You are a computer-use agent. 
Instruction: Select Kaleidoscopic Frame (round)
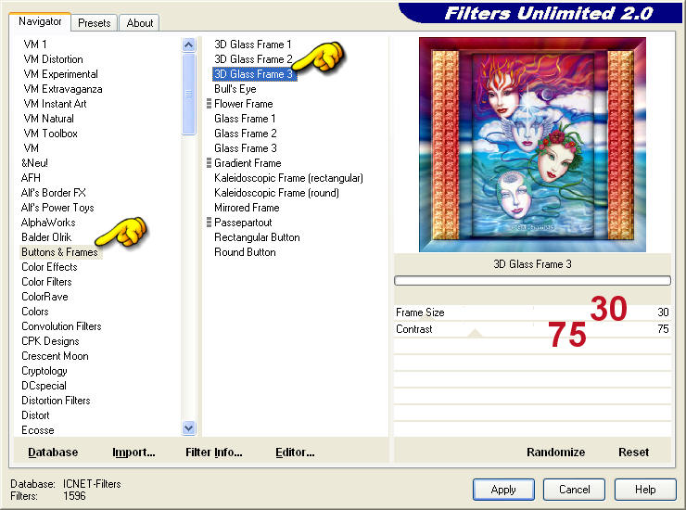pos(276,193)
